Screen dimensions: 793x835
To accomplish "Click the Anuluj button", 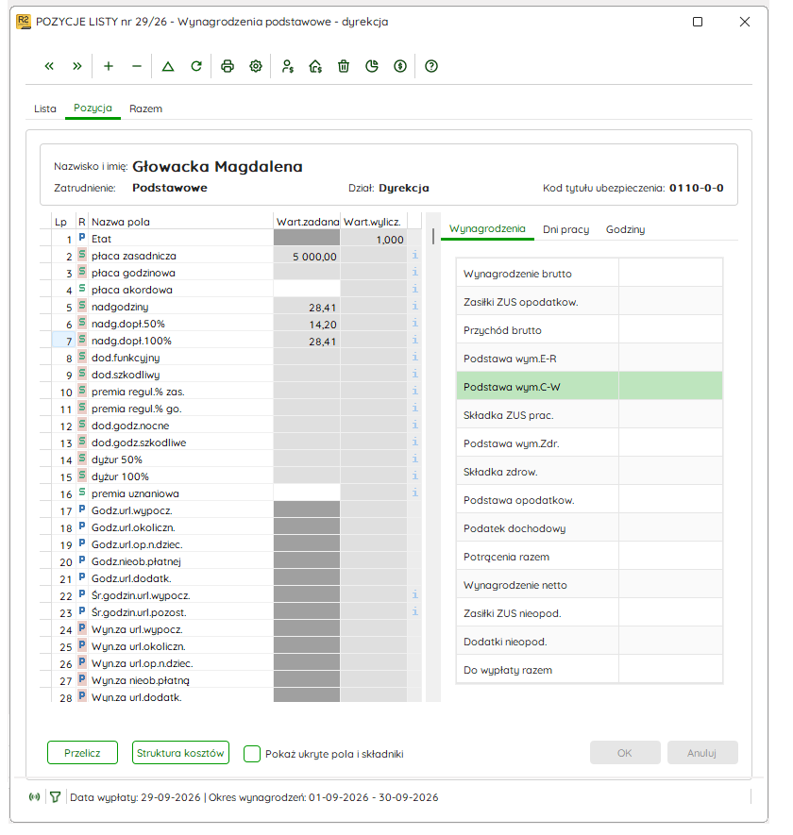I will [x=702, y=753].
